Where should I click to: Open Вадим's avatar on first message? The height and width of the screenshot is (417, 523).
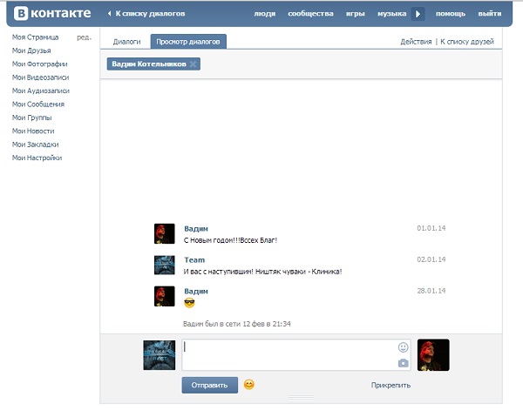[x=165, y=233]
